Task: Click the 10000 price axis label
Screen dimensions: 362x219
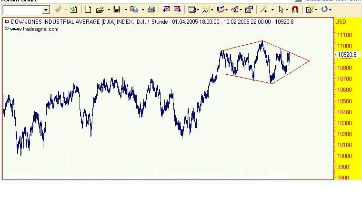Action: [344, 156]
